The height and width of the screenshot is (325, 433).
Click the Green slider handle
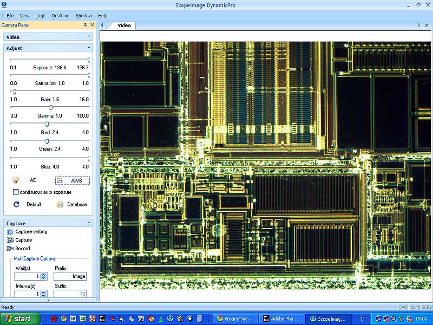(x=47, y=141)
